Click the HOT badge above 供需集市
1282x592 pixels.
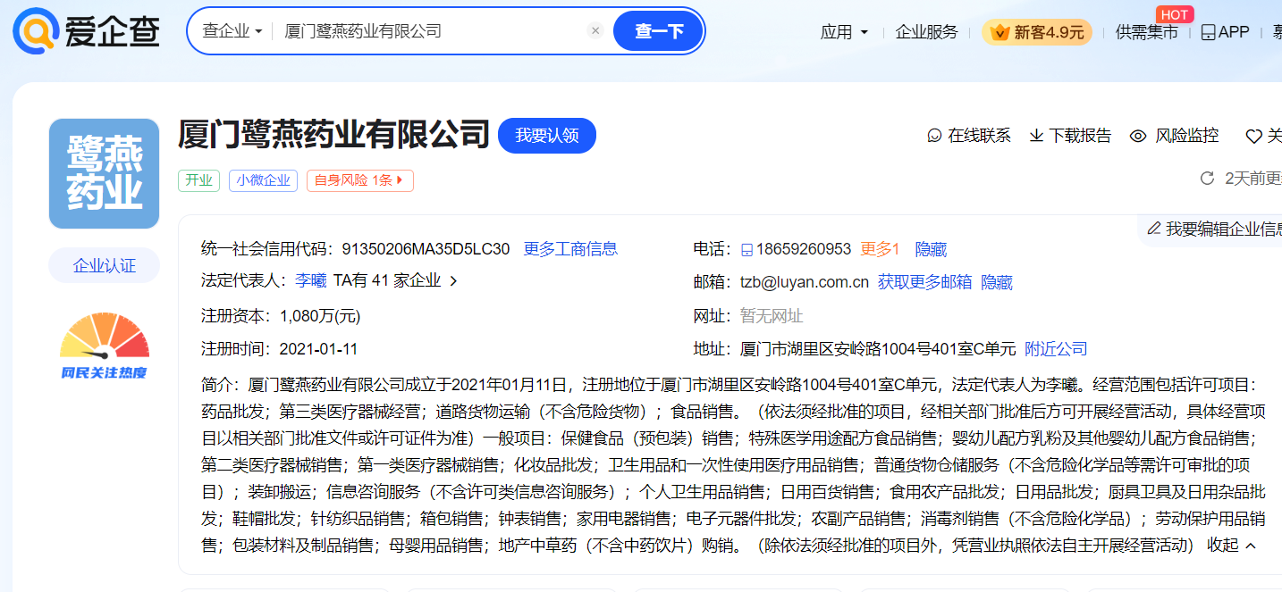[x=1174, y=14]
